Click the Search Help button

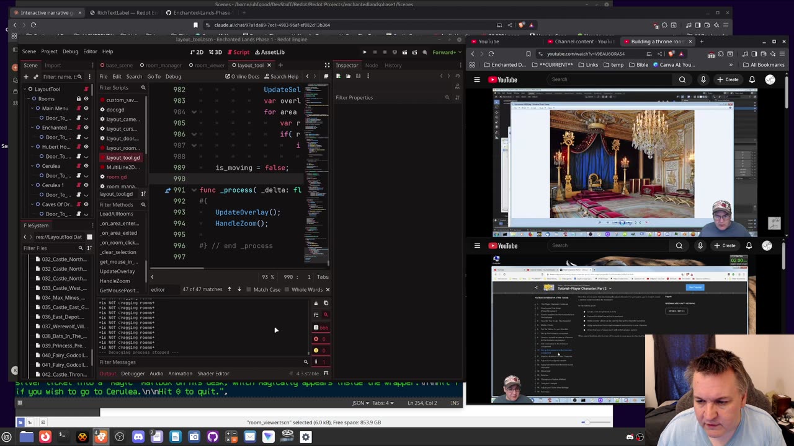coord(281,76)
